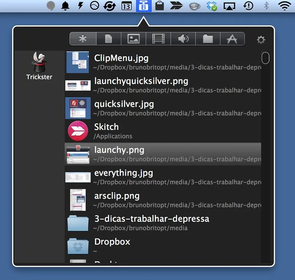Select quicksilver.jpg file name
Viewport: 295px width, 280px height.
point(124,104)
